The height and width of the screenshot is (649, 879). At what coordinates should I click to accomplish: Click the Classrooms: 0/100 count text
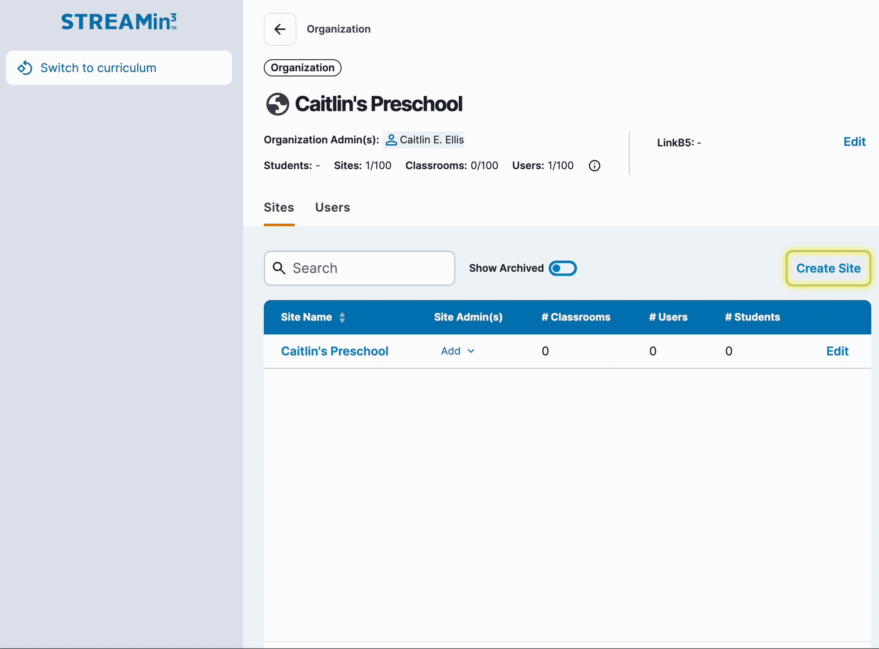(452, 166)
